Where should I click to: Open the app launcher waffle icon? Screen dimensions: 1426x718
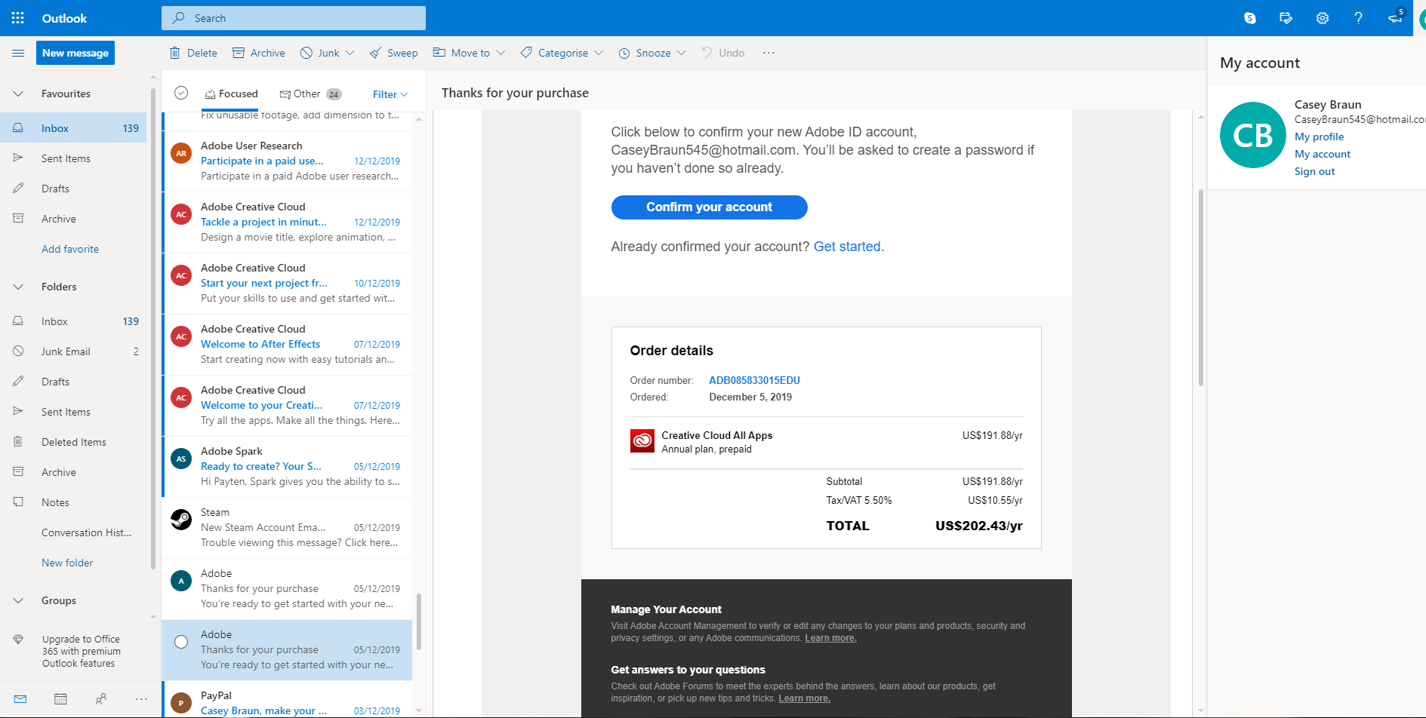point(18,18)
